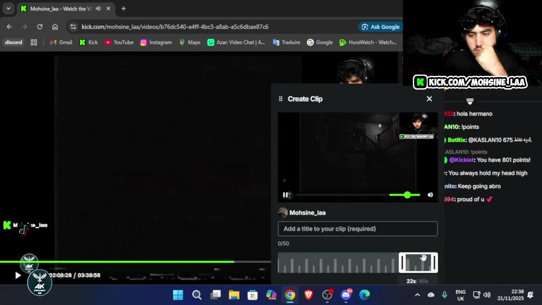Open the HuraWatch bookmark

click(x=368, y=42)
